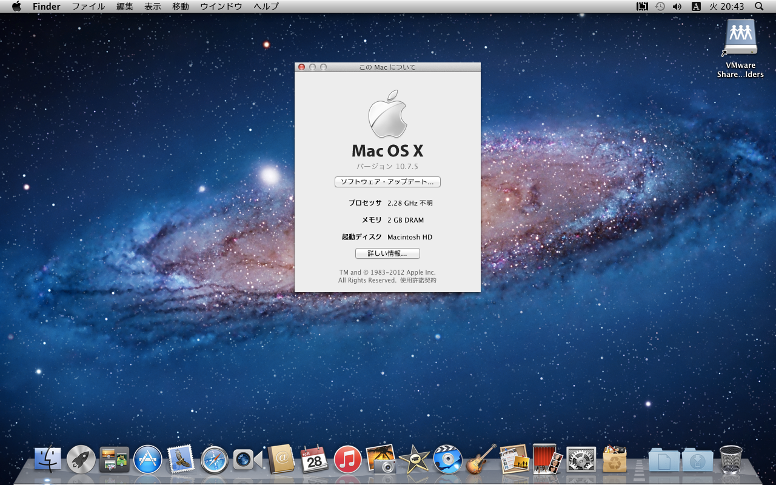Click the プロセッサ label
The image size is (776, 485).
click(x=365, y=203)
